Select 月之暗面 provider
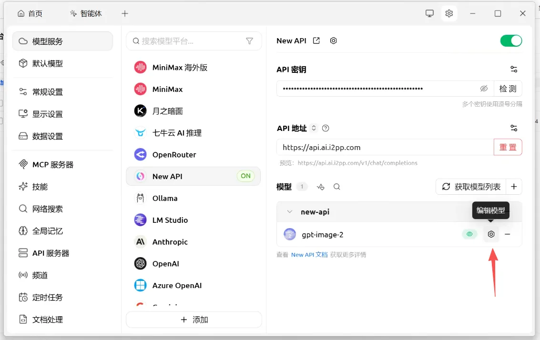540x340 pixels. click(193, 111)
